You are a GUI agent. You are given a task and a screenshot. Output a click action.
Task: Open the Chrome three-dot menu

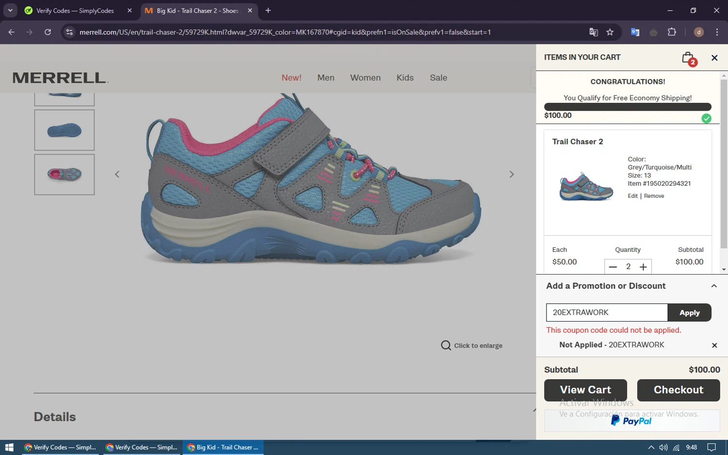pyautogui.click(x=717, y=32)
